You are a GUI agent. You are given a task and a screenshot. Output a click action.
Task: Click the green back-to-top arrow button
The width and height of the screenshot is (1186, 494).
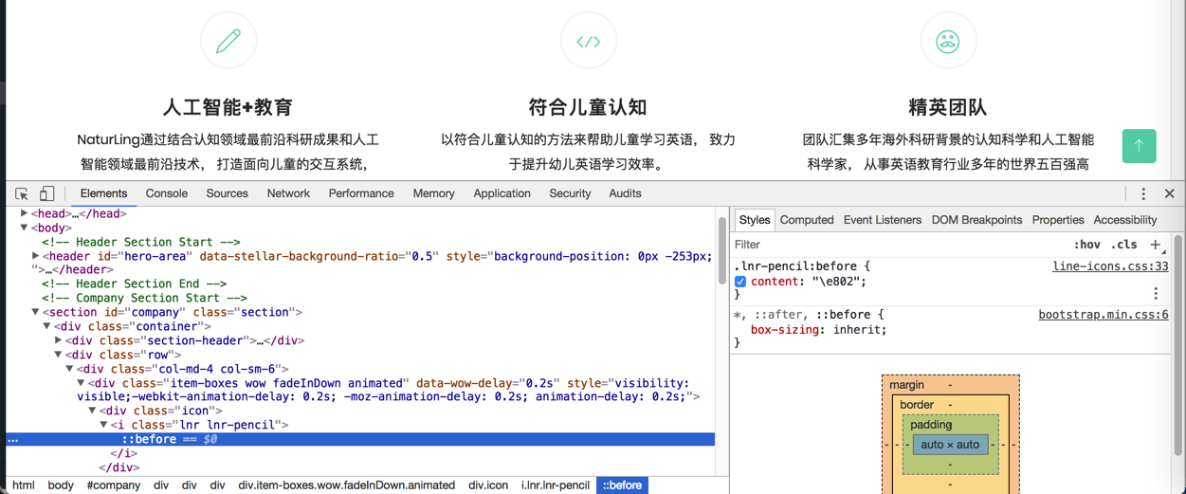1139,145
